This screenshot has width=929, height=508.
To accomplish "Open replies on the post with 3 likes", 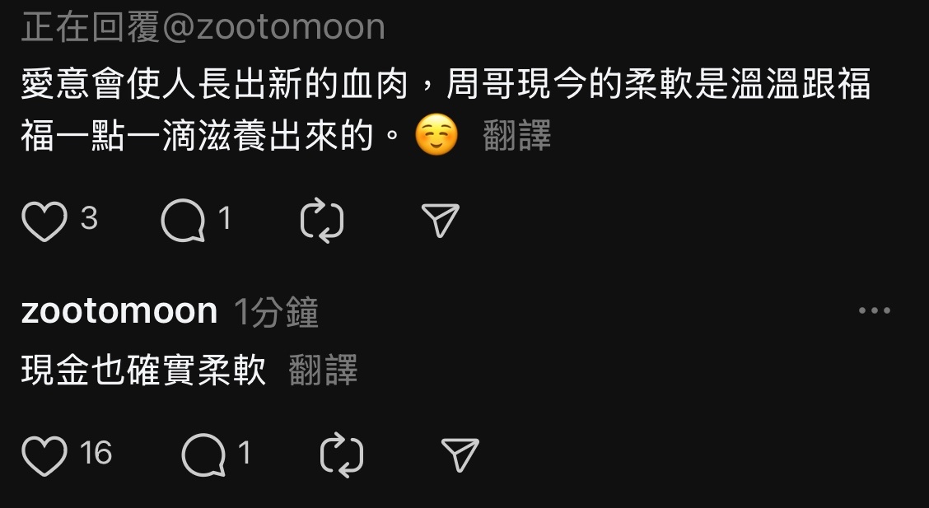I will pyautogui.click(x=183, y=221).
